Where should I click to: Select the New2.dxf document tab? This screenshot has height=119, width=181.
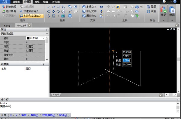point(21,26)
